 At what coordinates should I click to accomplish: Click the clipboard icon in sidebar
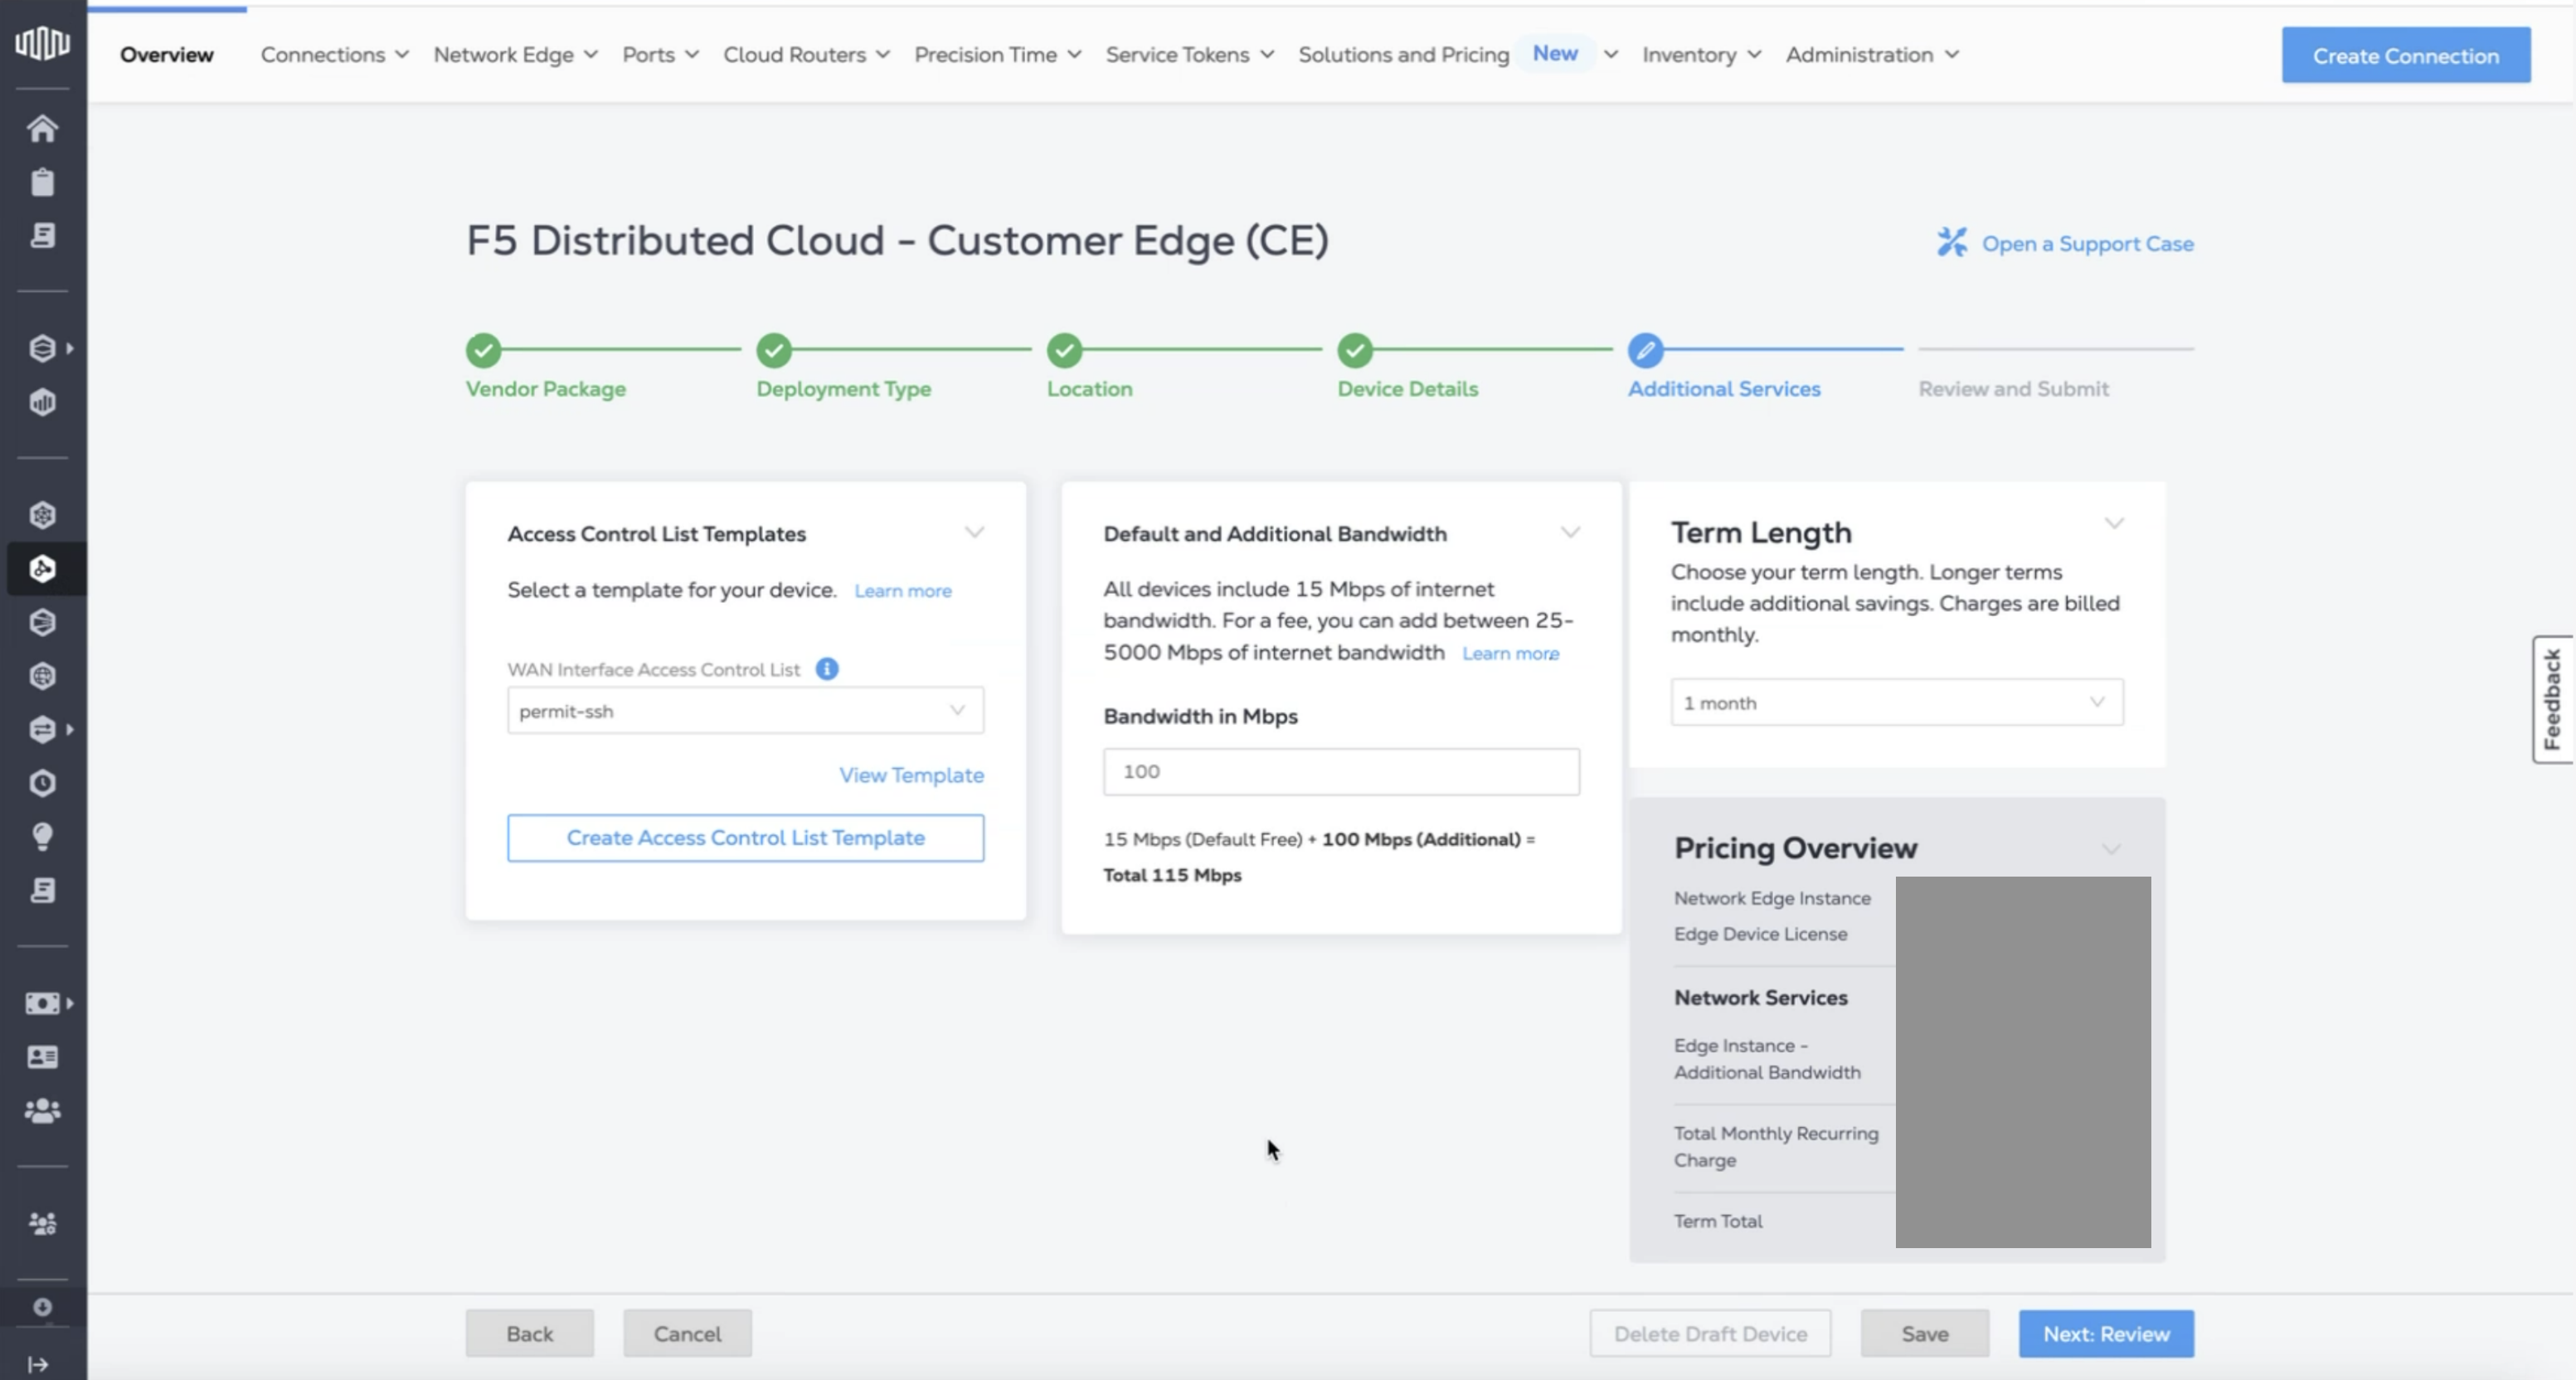(x=42, y=182)
